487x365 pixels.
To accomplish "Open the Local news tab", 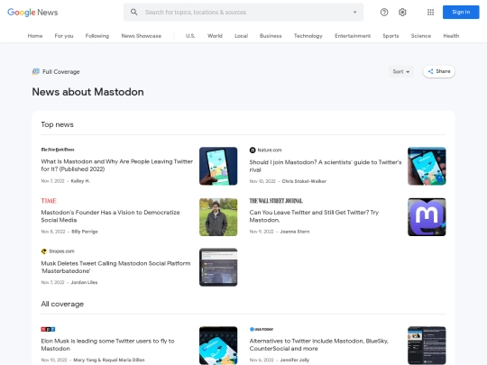I will (x=242, y=36).
